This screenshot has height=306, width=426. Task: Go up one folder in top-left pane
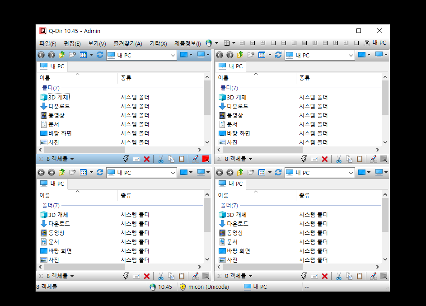[62, 55]
